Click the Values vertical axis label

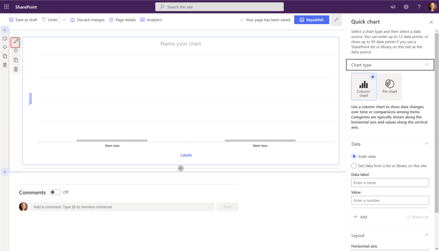(30, 99)
